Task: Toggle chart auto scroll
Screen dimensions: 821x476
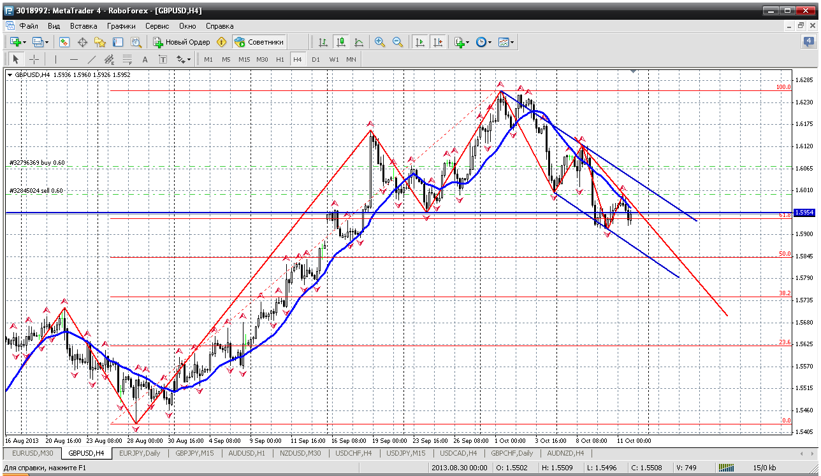Action: [x=419, y=42]
